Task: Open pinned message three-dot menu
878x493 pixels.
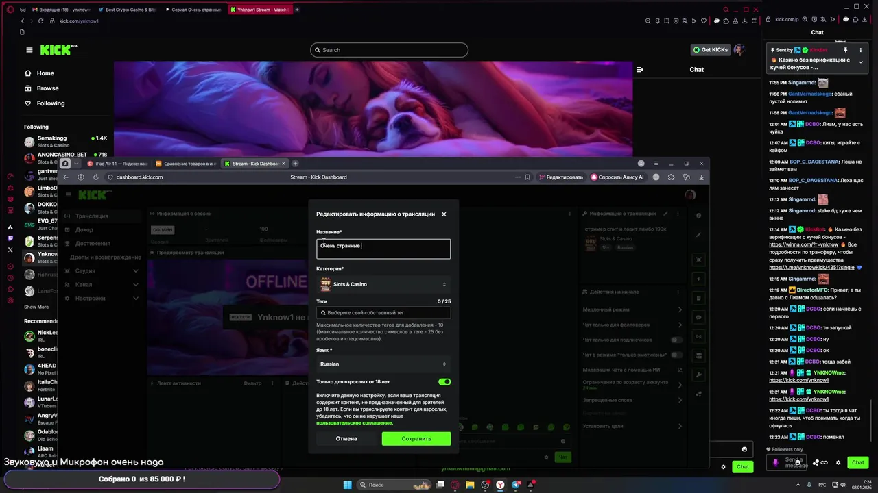Action: 860,50
